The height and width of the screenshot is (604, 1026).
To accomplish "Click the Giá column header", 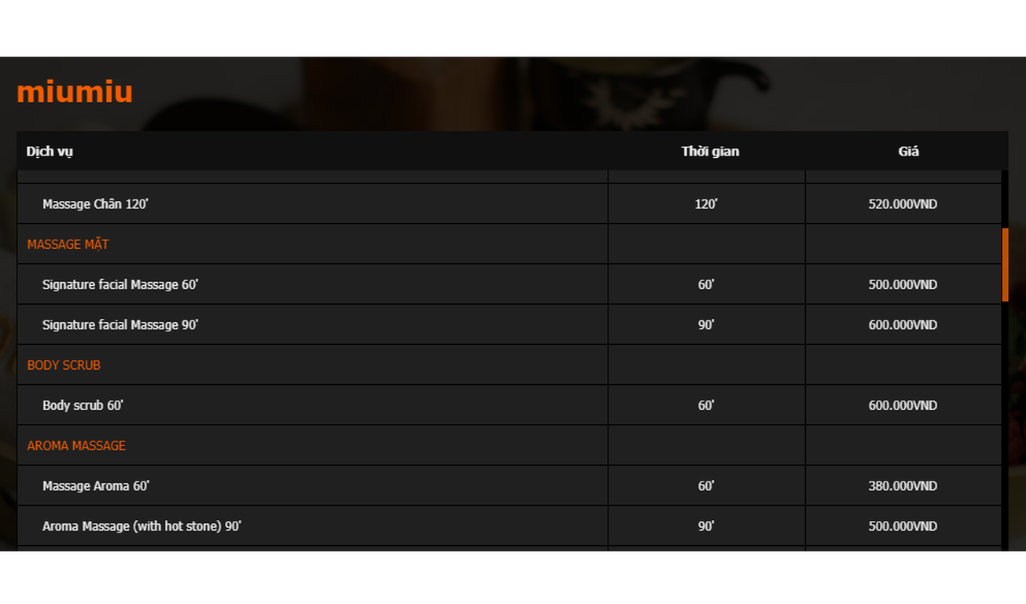I will pos(908,152).
